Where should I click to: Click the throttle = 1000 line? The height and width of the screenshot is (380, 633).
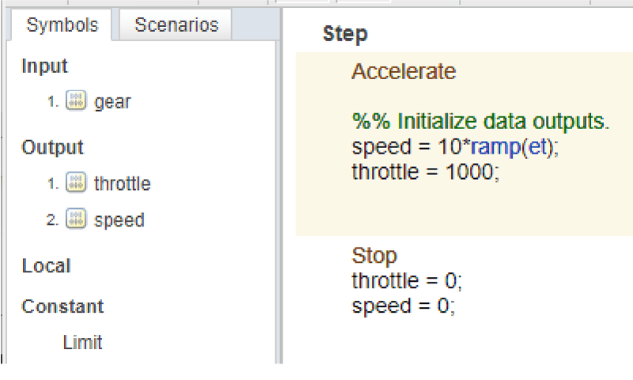pos(426,173)
